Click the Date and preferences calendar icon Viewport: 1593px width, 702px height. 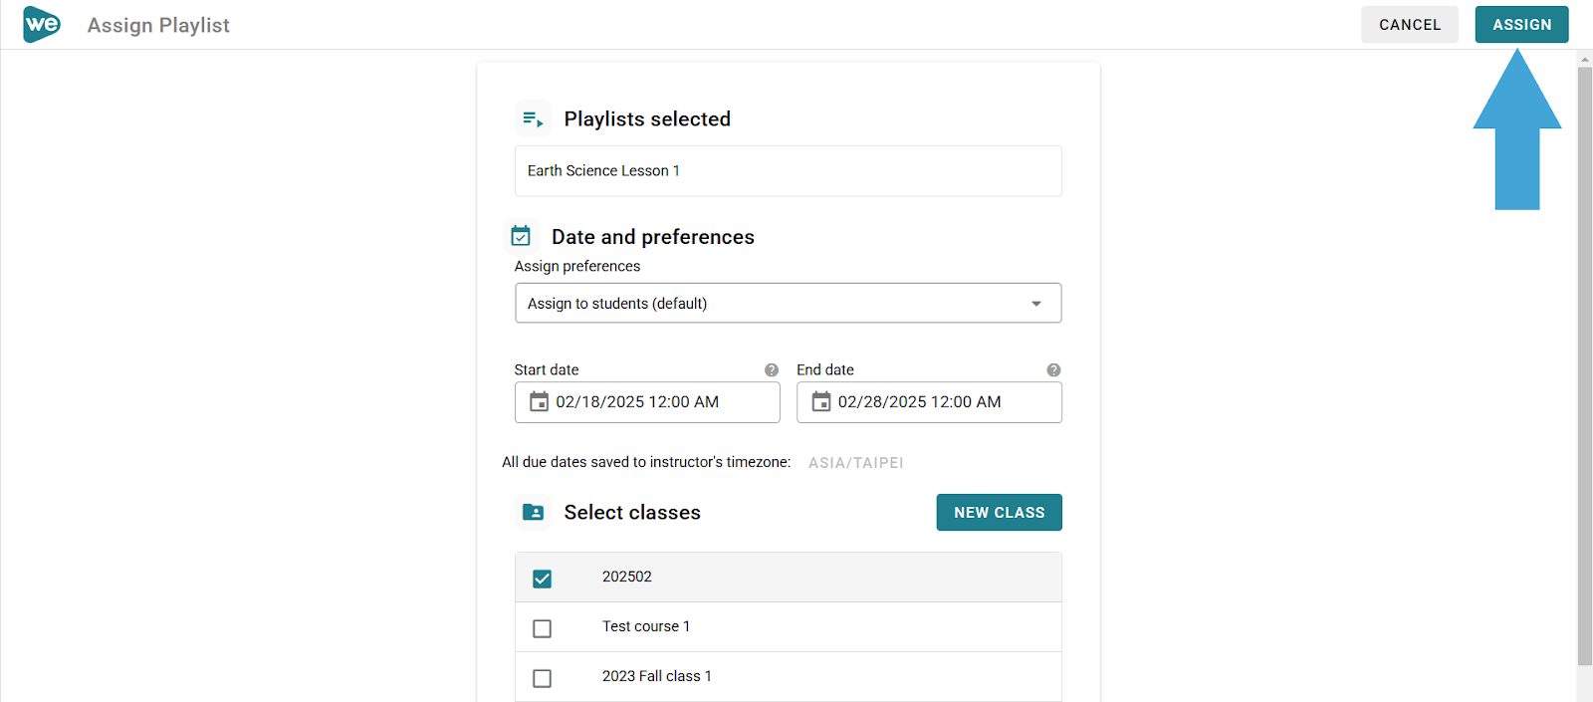521,236
